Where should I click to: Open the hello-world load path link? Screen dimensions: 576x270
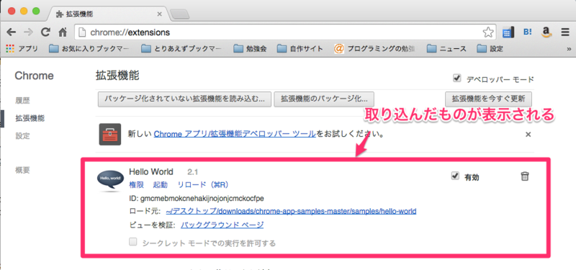tap(291, 212)
